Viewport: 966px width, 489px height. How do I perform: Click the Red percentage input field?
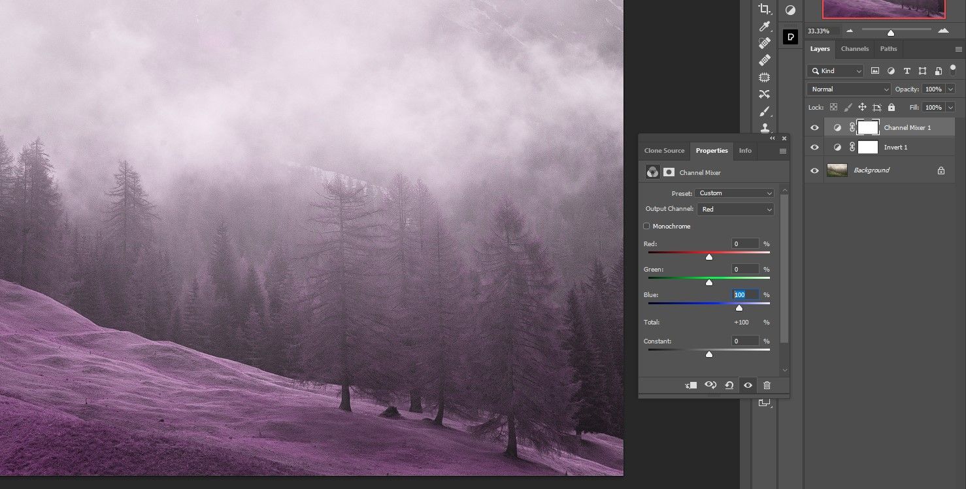[x=745, y=244]
